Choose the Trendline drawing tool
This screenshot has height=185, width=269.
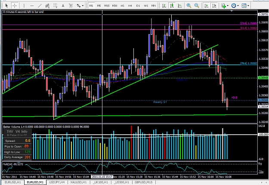click(40, 6)
